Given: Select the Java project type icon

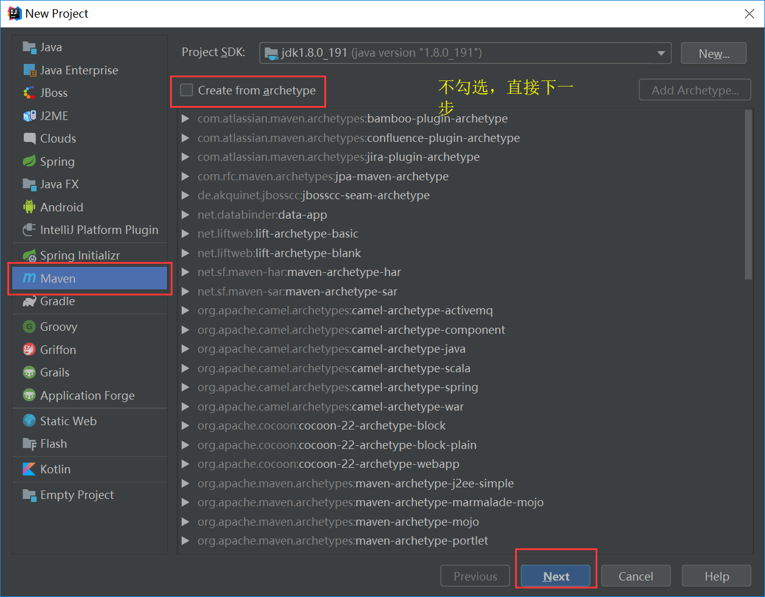Looking at the screenshot, I should [29, 47].
